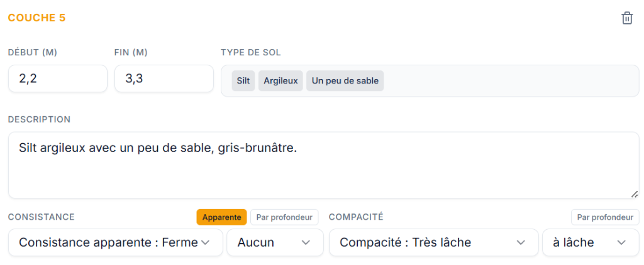Image resolution: width=644 pixels, height=265 pixels.
Task: Select the Silt soil type tag
Action: click(243, 81)
